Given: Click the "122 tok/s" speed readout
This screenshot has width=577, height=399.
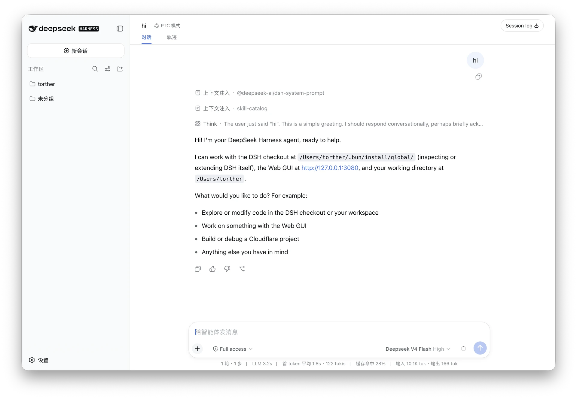Looking at the screenshot, I should point(335,364).
